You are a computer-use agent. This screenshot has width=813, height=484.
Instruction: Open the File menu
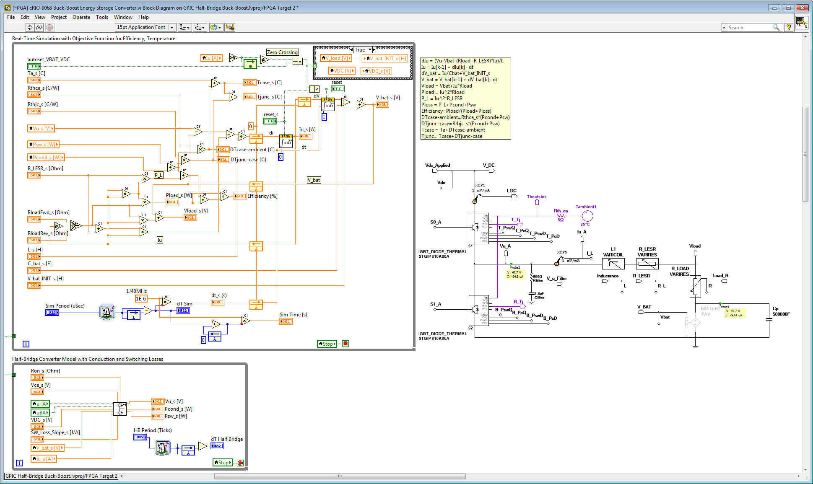(x=11, y=17)
